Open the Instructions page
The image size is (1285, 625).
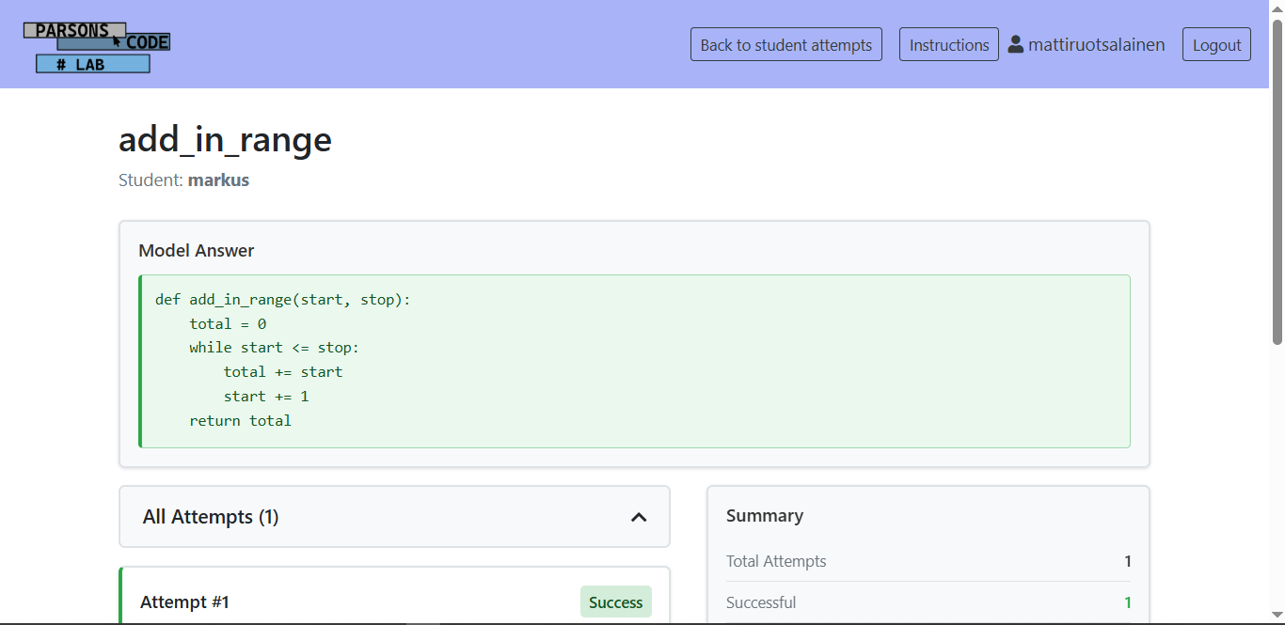[x=948, y=43]
